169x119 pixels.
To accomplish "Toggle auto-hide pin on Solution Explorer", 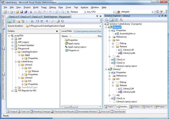I will (162, 16).
